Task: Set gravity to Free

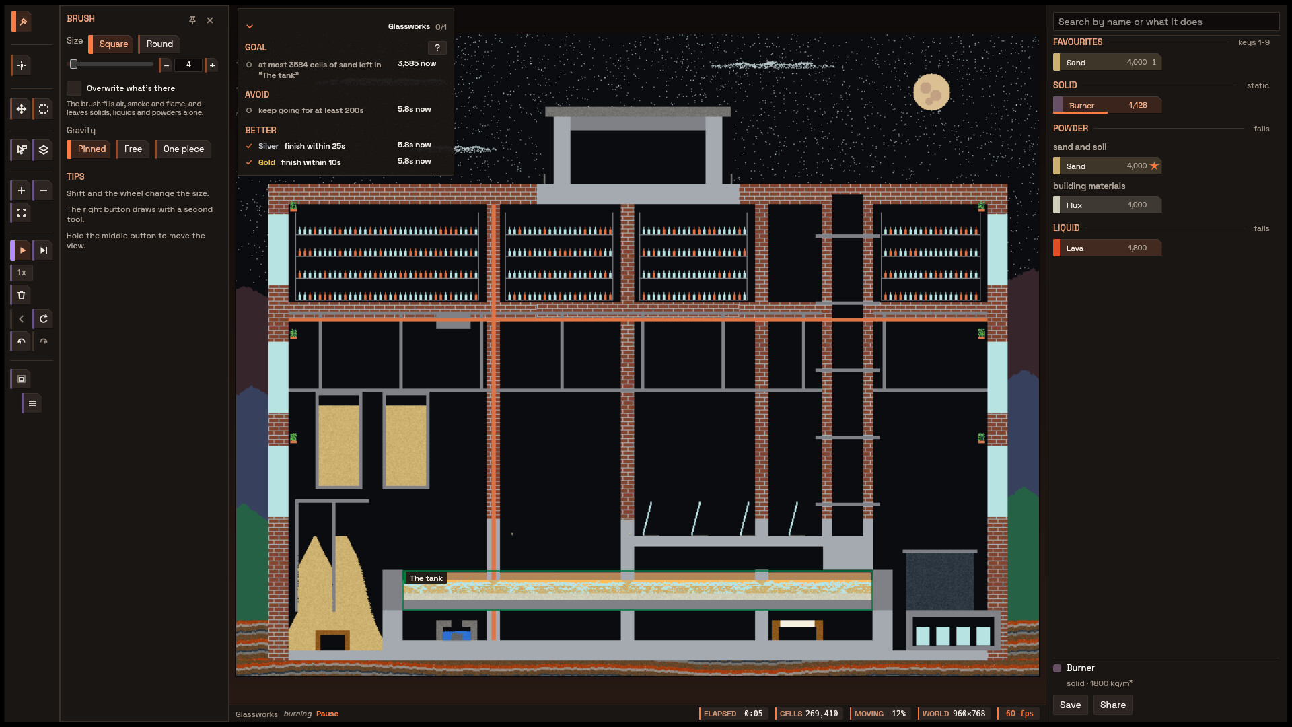Action: [133, 149]
